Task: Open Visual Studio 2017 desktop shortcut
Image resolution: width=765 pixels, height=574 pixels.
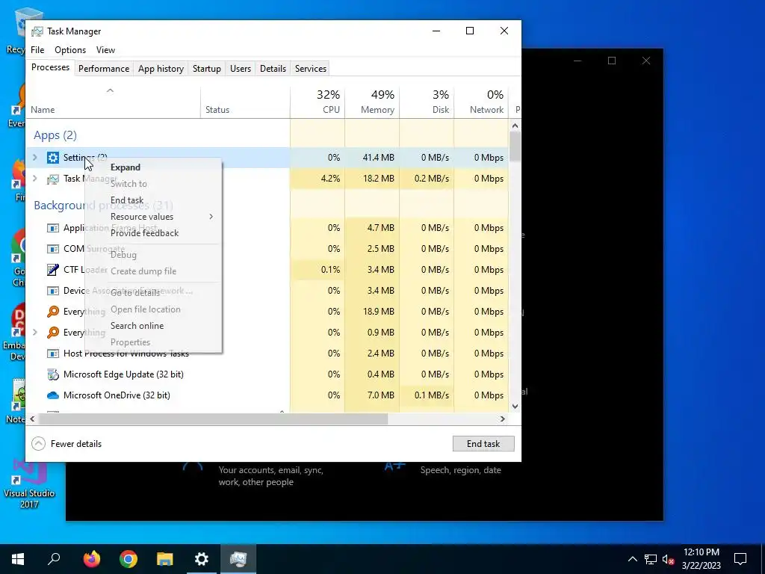Action: [29, 484]
